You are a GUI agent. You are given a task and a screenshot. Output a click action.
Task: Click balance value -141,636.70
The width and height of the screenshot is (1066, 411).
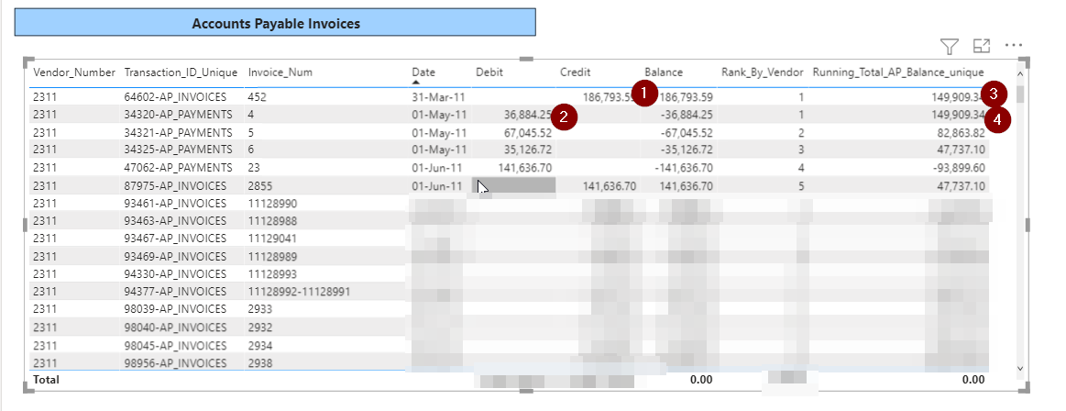click(x=682, y=167)
